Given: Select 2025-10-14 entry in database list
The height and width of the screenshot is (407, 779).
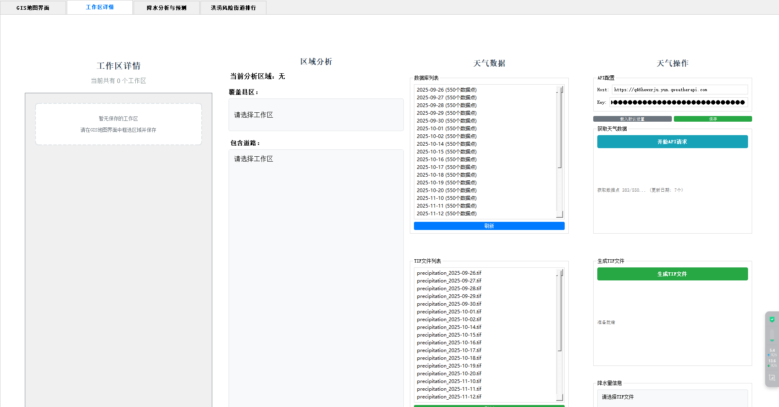Looking at the screenshot, I should click(446, 144).
